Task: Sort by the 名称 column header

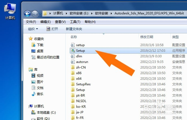Action: click(x=74, y=37)
